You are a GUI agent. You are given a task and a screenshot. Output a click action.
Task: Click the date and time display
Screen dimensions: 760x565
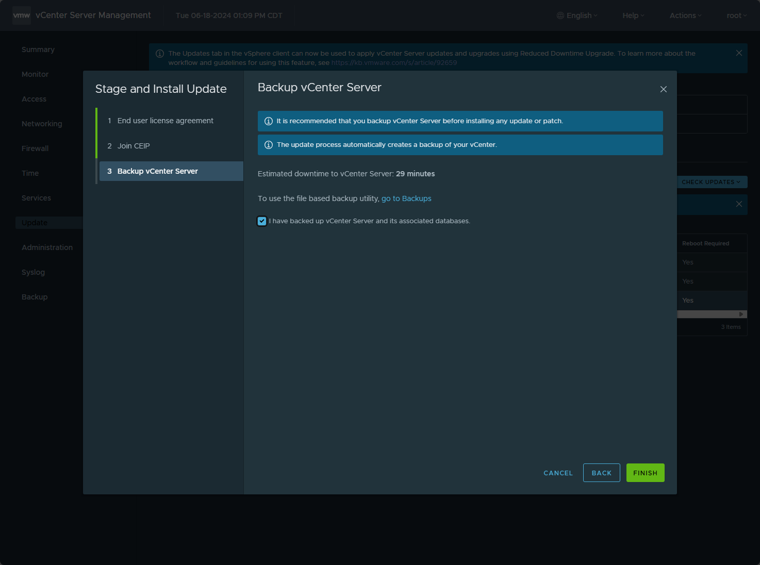pyautogui.click(x=229, y=15)
